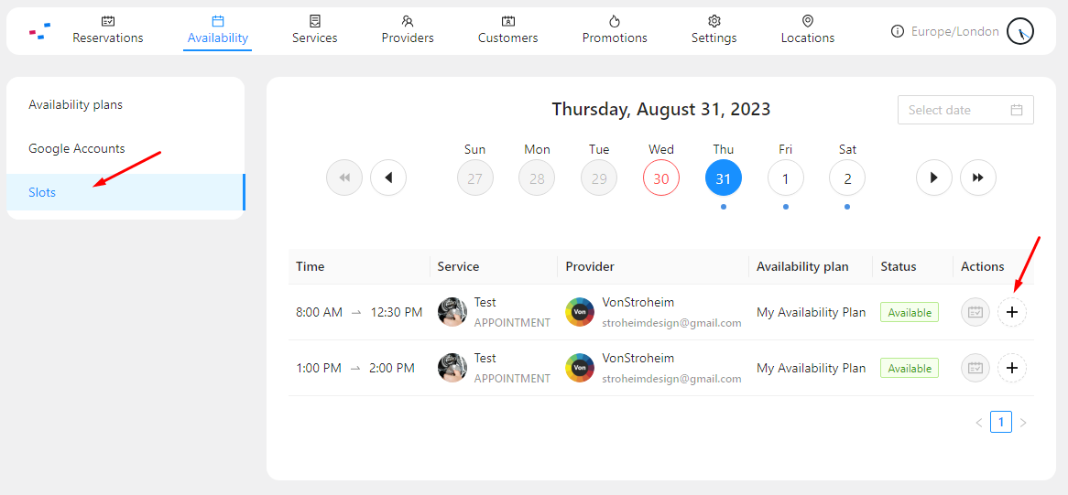Click reservation calendar icon in 8:00 AM row
Image resolution: width=1068 pixels, height=495 pixels.
pyautogui.click(x=975, y=312)
